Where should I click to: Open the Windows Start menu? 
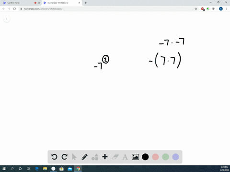click(4, 169)
